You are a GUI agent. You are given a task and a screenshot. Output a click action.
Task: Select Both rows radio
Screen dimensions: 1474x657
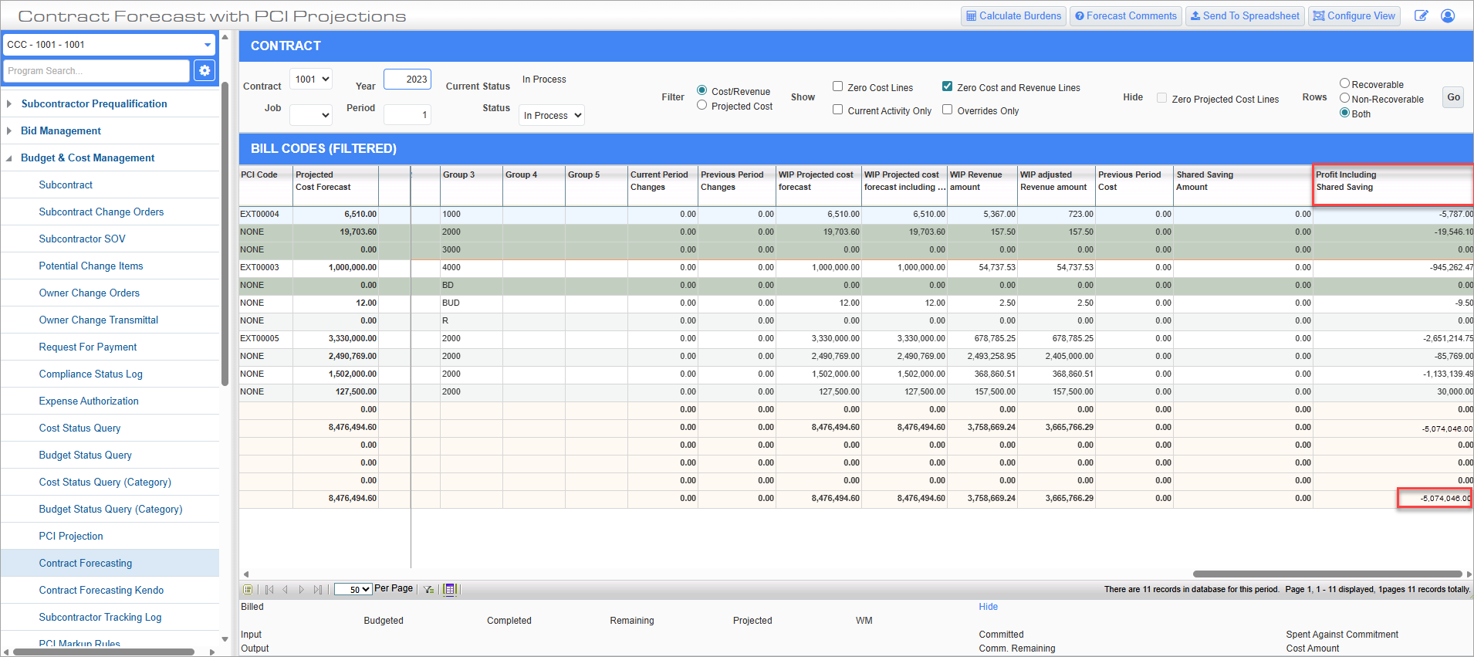tap(1344, 113)
